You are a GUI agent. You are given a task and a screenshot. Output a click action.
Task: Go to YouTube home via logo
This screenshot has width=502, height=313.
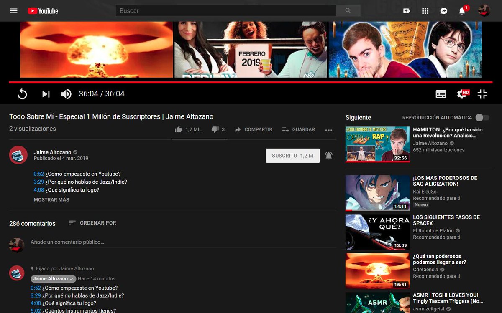pyautogui.click(x=43, y=11)
